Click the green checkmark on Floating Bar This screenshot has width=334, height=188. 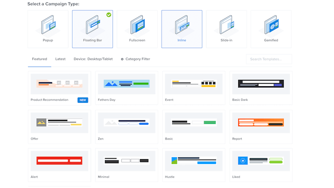tap(109, 15)
